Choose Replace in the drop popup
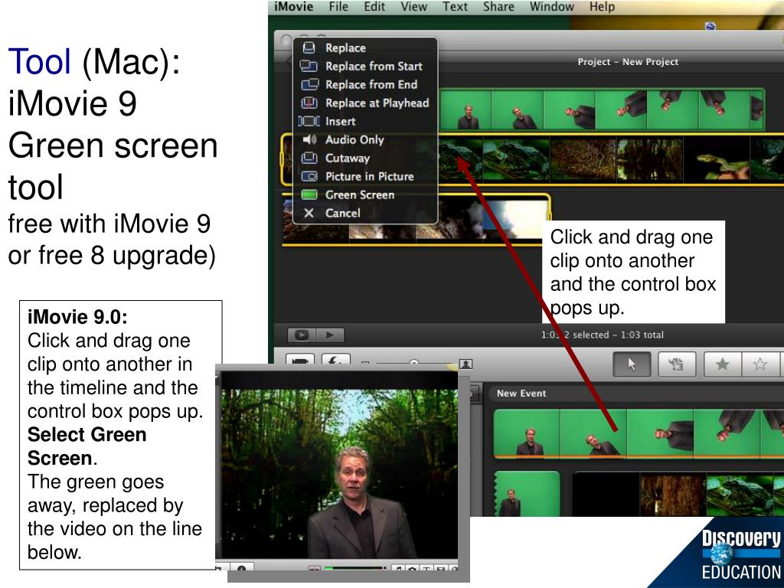The height and width of the screenshot is (588, 784). point(365,48)
